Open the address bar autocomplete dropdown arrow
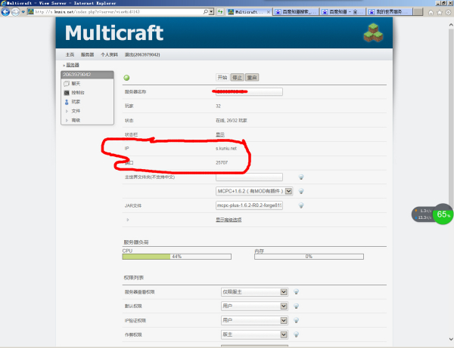This screenshot has height=348, width=454. click(x=211, y=12)
